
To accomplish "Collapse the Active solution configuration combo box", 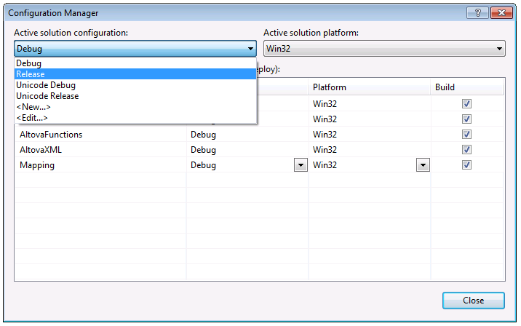I will [250, 49].
